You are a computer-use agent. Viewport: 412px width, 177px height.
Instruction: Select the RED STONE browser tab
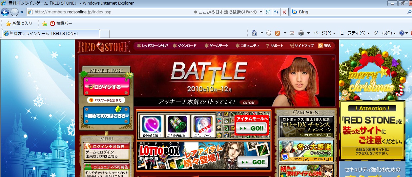click(51, 33)
